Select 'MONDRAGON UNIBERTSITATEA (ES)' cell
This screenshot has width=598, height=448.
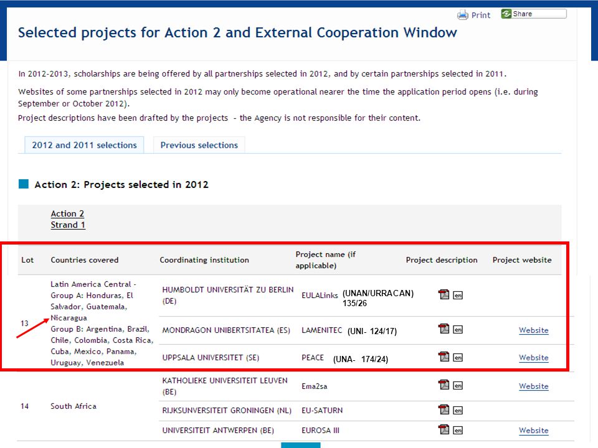[x=226, y=330]
